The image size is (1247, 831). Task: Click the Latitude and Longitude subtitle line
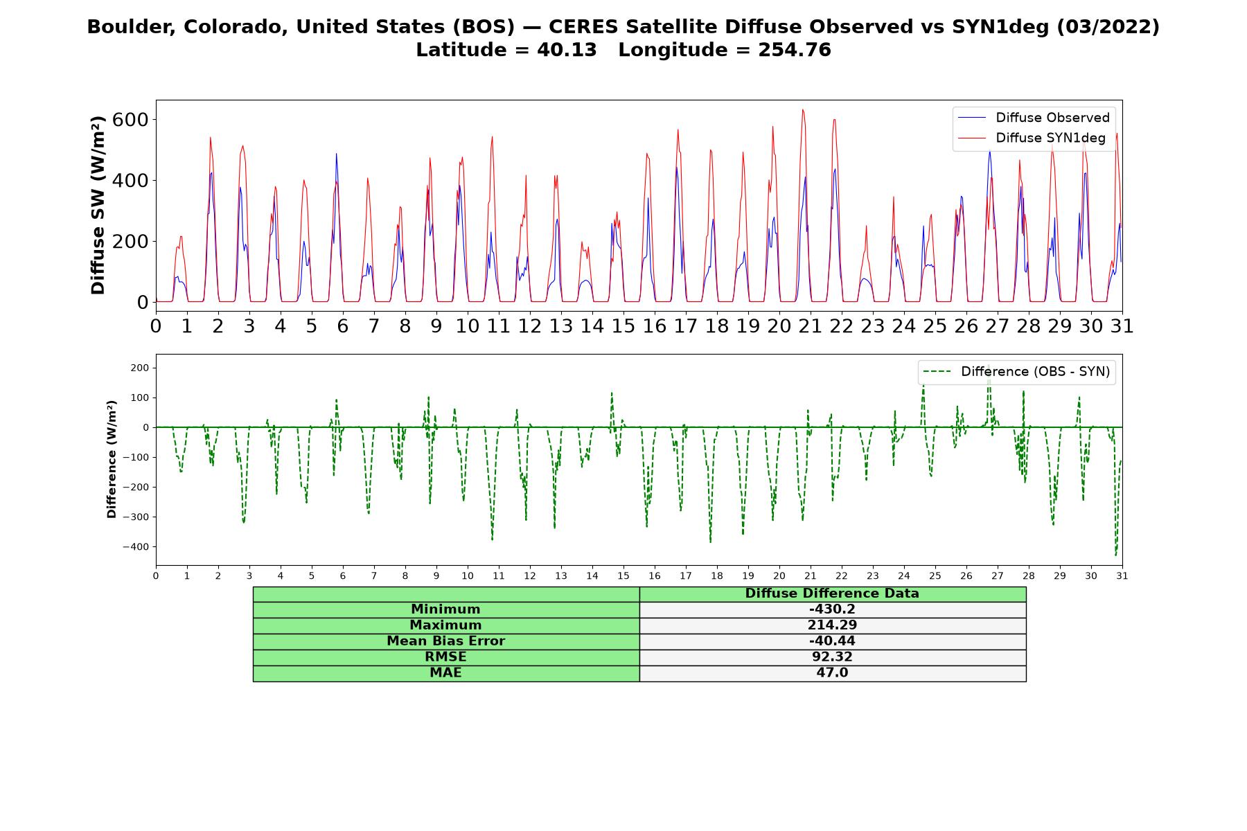point(623,50)
